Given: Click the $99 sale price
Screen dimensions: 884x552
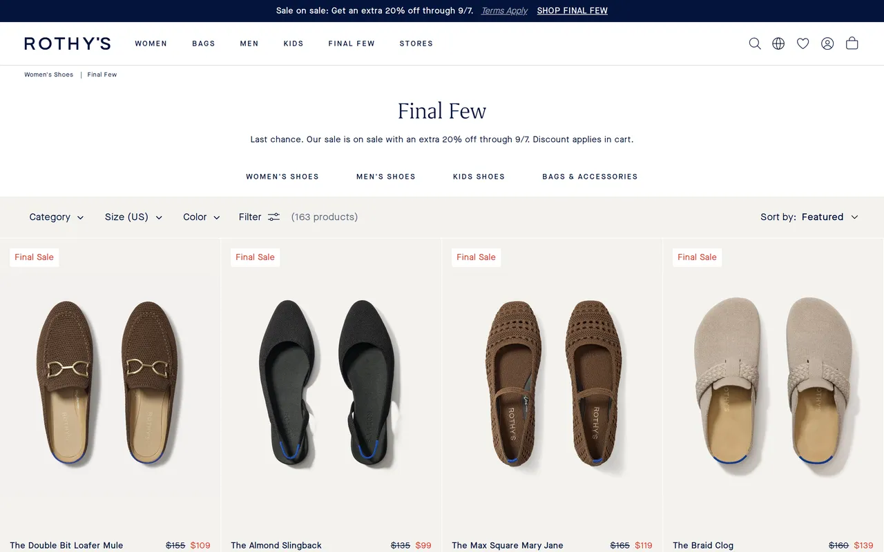Looking at the screenshot, I should pyautogui.click(x=423, y=545).
